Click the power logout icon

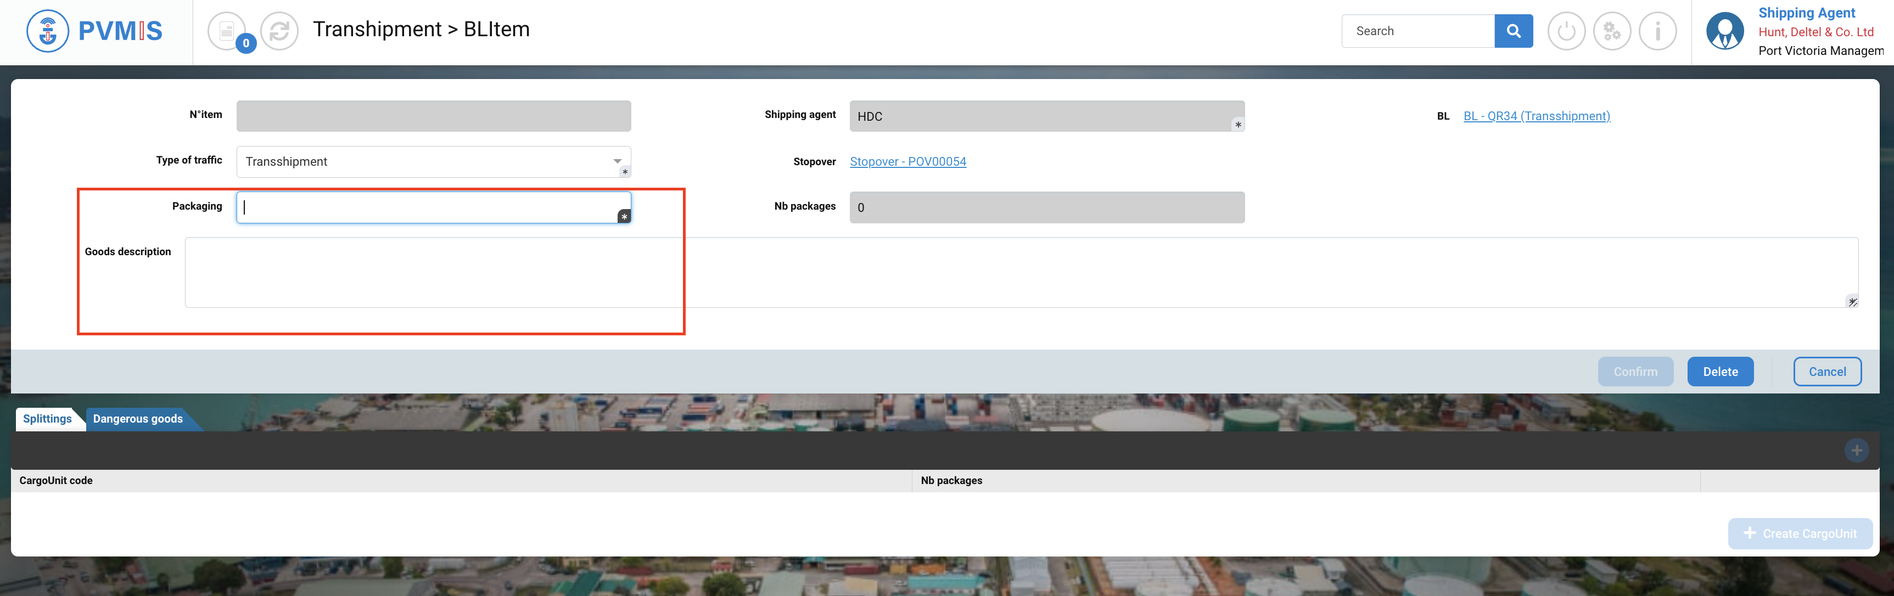[1566, 31]
